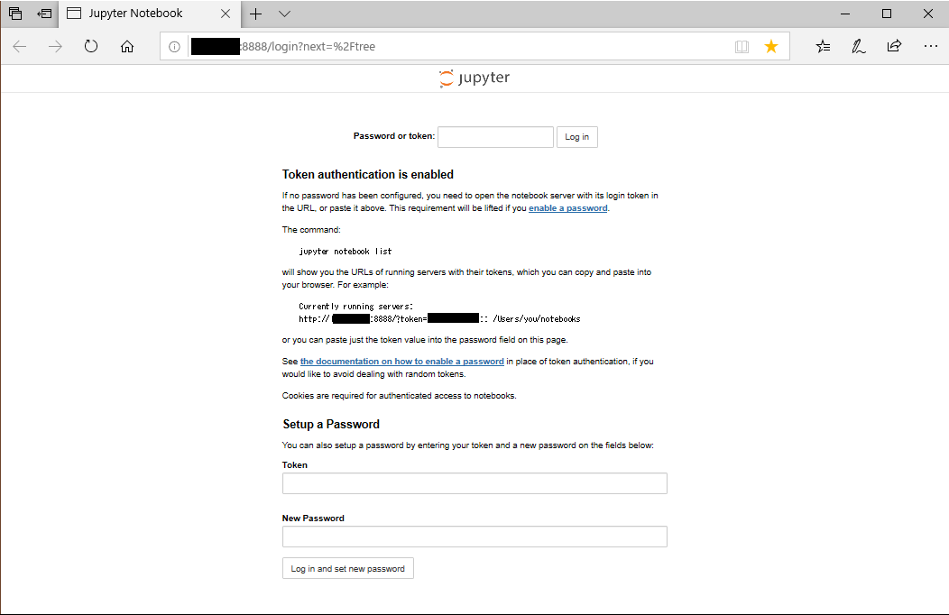
Task: Open Settings and more menu
Action: tap(930, 47)
